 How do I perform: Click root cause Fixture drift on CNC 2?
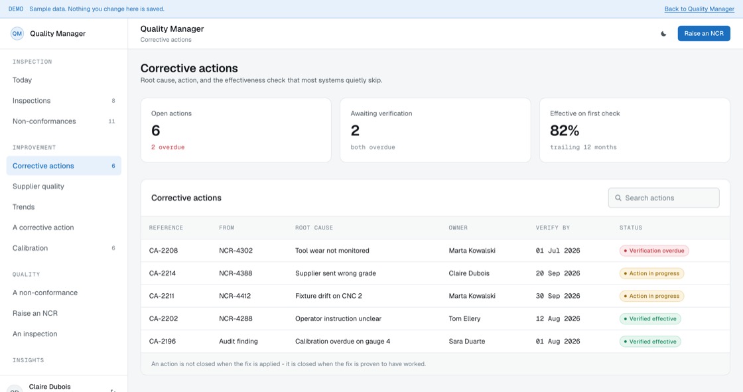pos(328,296)
